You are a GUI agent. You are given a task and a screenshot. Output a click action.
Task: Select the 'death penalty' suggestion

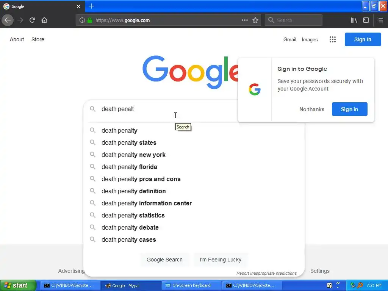point(194,130)
